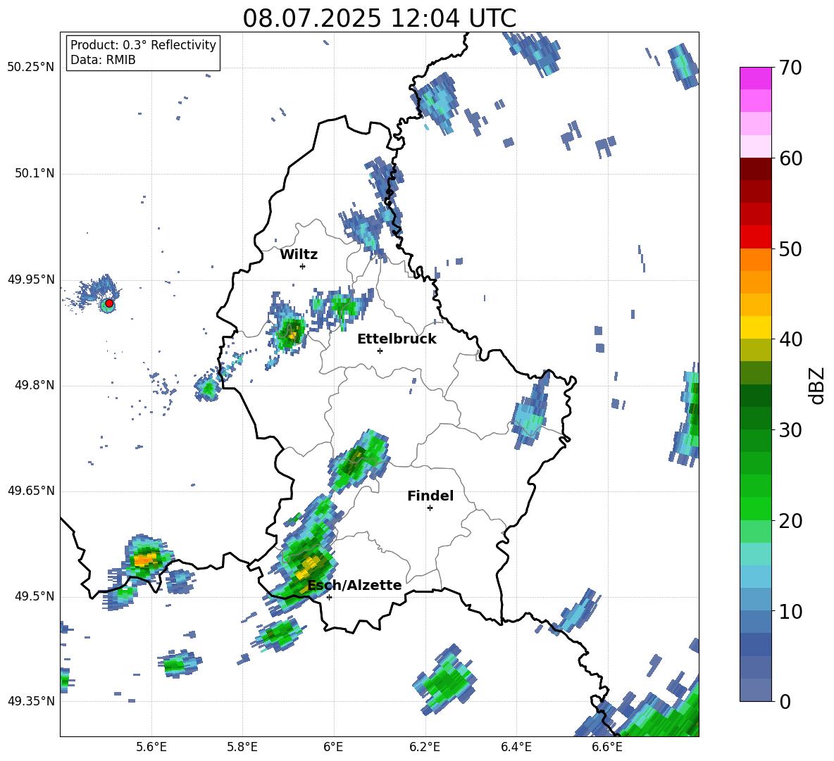Viewport: 834px width, 761px height.
Task: Click the orange storm core near 5.6°E
Action: pos(144,560)
